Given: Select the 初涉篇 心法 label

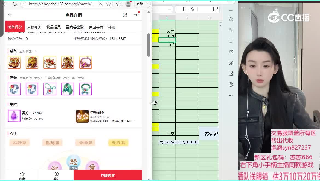Looking at the screenshot, I should pyautogui.click(x=20, y=143).
